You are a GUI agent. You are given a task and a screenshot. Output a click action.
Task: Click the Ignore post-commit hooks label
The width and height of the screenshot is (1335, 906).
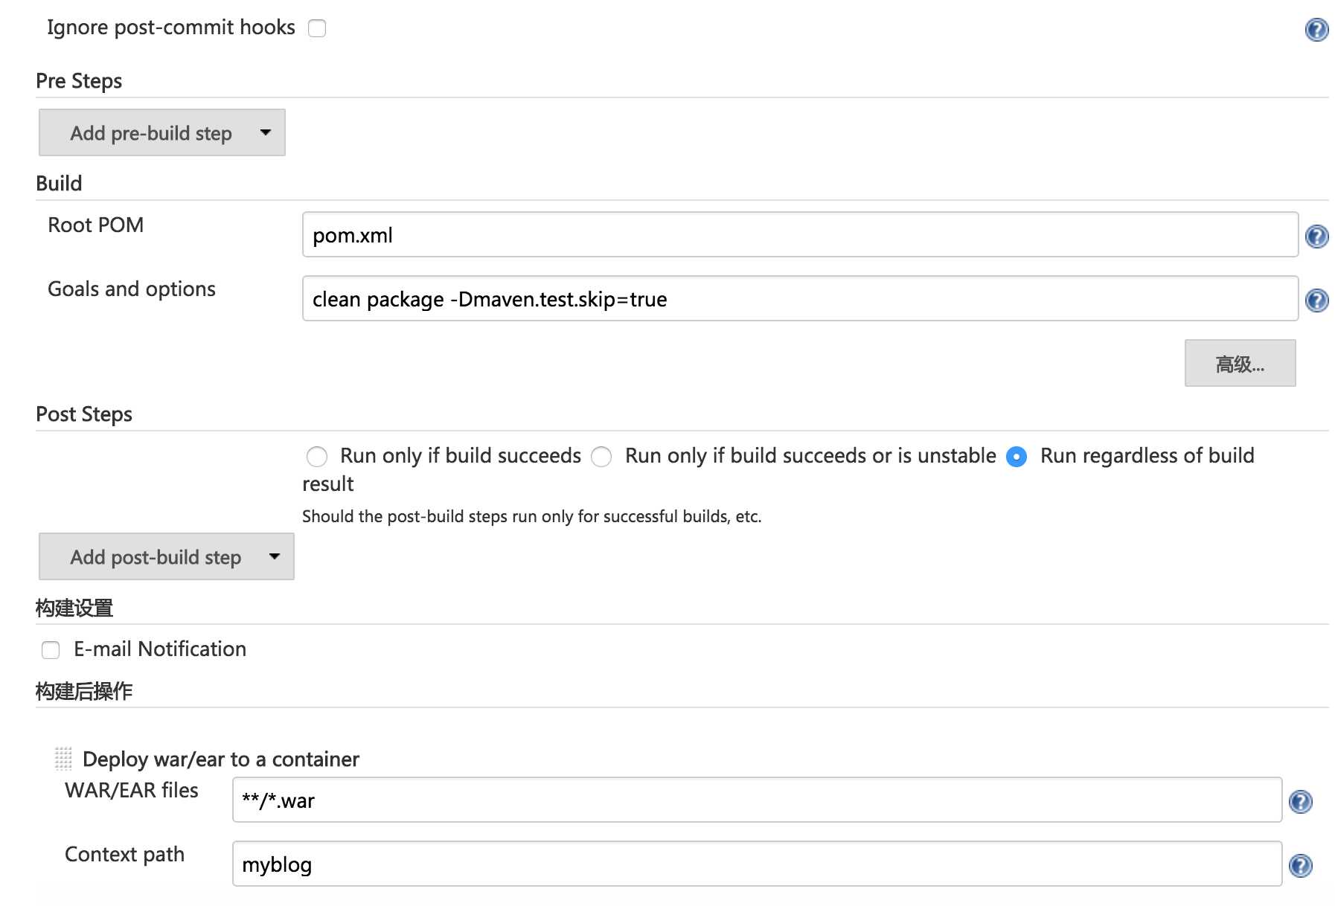(171, 28)
